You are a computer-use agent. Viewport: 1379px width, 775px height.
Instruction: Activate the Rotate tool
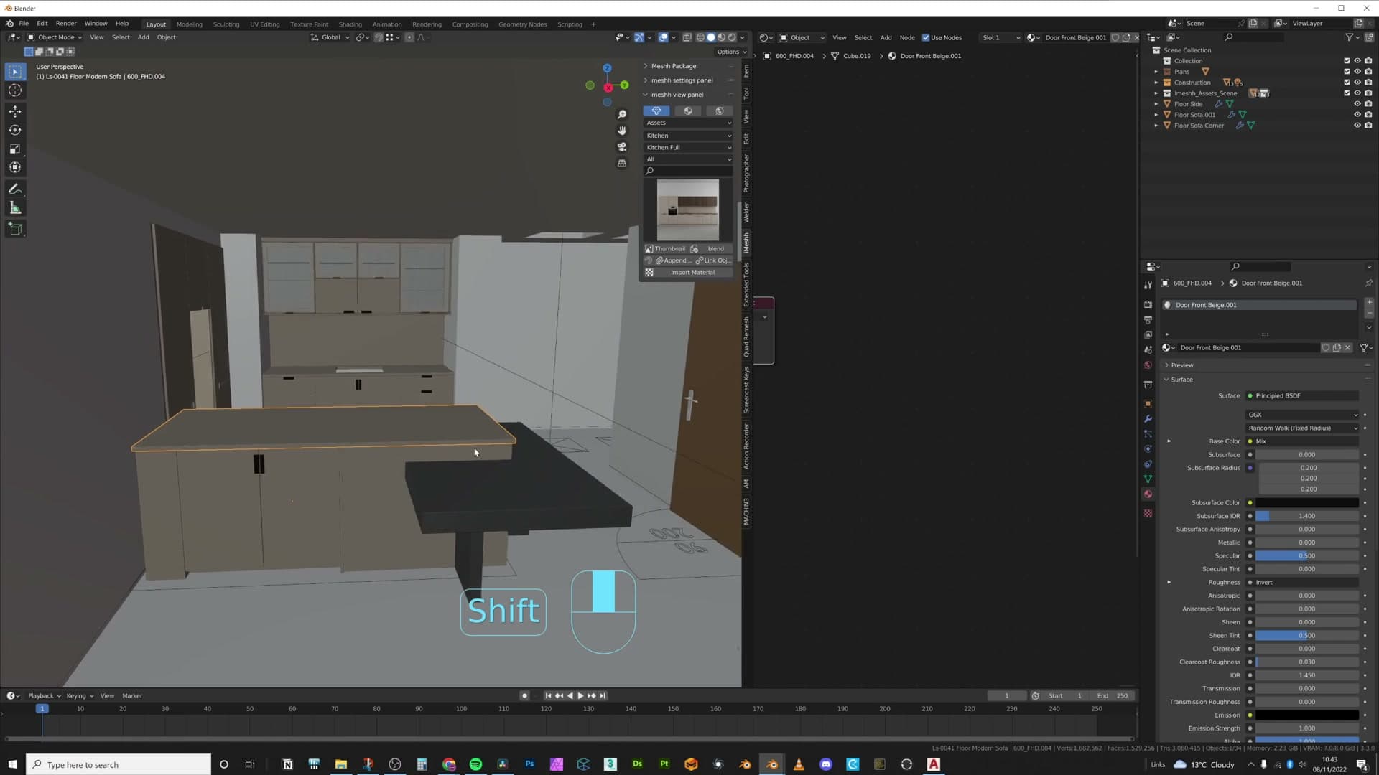[15, 130]
